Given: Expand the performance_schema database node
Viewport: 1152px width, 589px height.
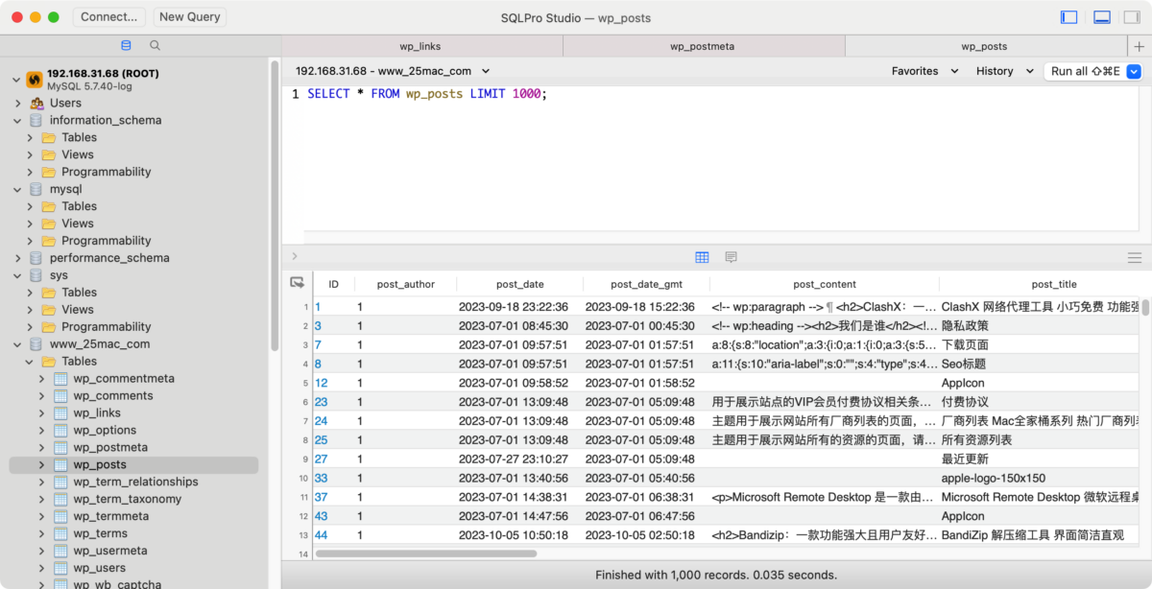Looking at the screenshot, I should [x=17, y=258].
